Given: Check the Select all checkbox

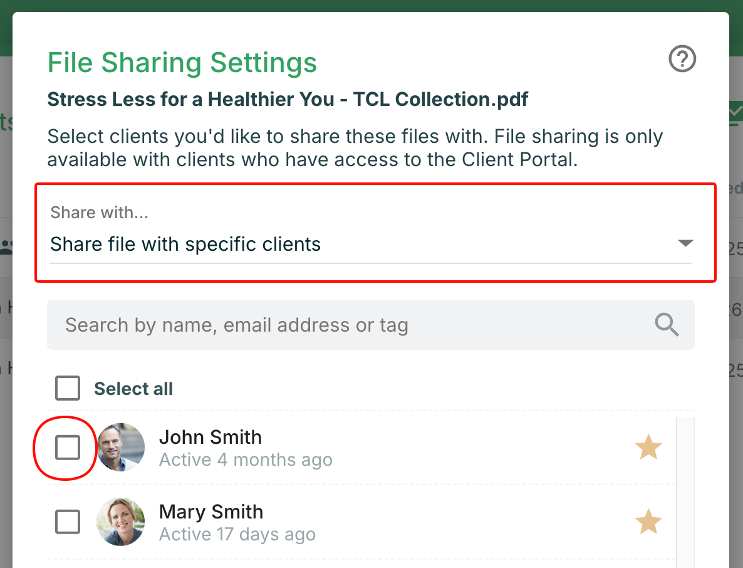Looking at the screenshot, I should (x=68, y=389).
